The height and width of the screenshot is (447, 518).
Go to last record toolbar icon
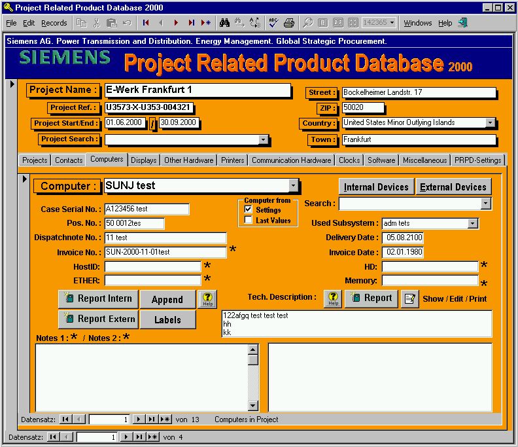191,22
